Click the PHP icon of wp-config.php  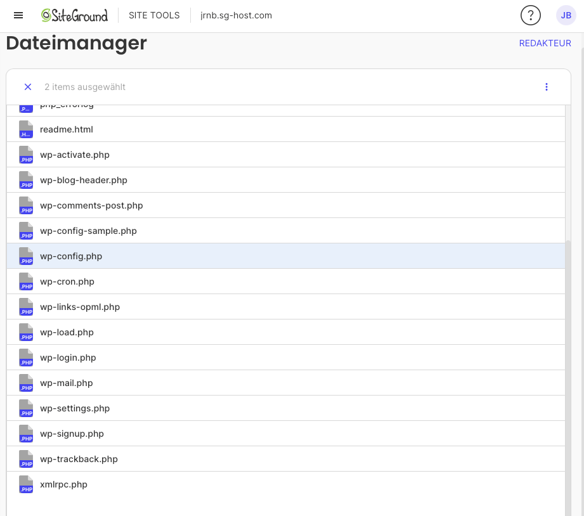click(x=26, y=256)
